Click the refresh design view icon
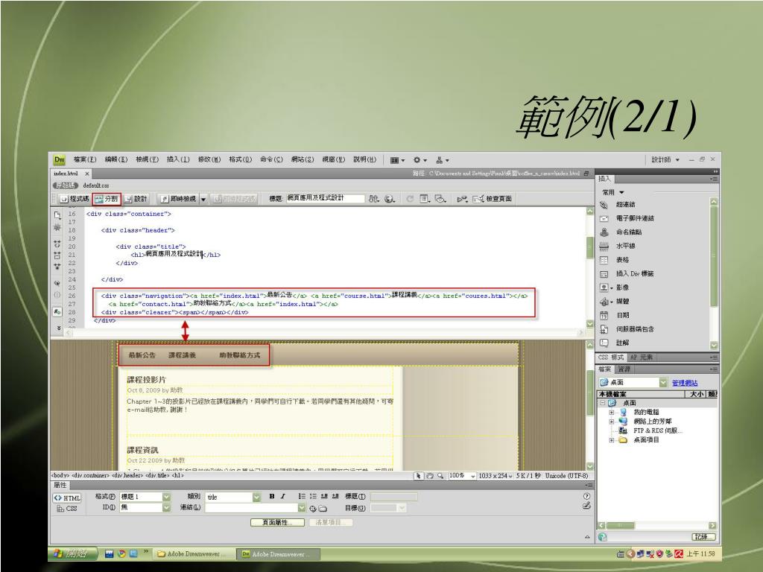 click(x=410, y=199)
